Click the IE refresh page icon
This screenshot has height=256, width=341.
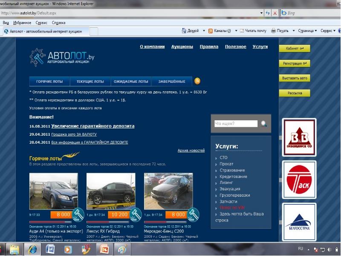[268, 13]
